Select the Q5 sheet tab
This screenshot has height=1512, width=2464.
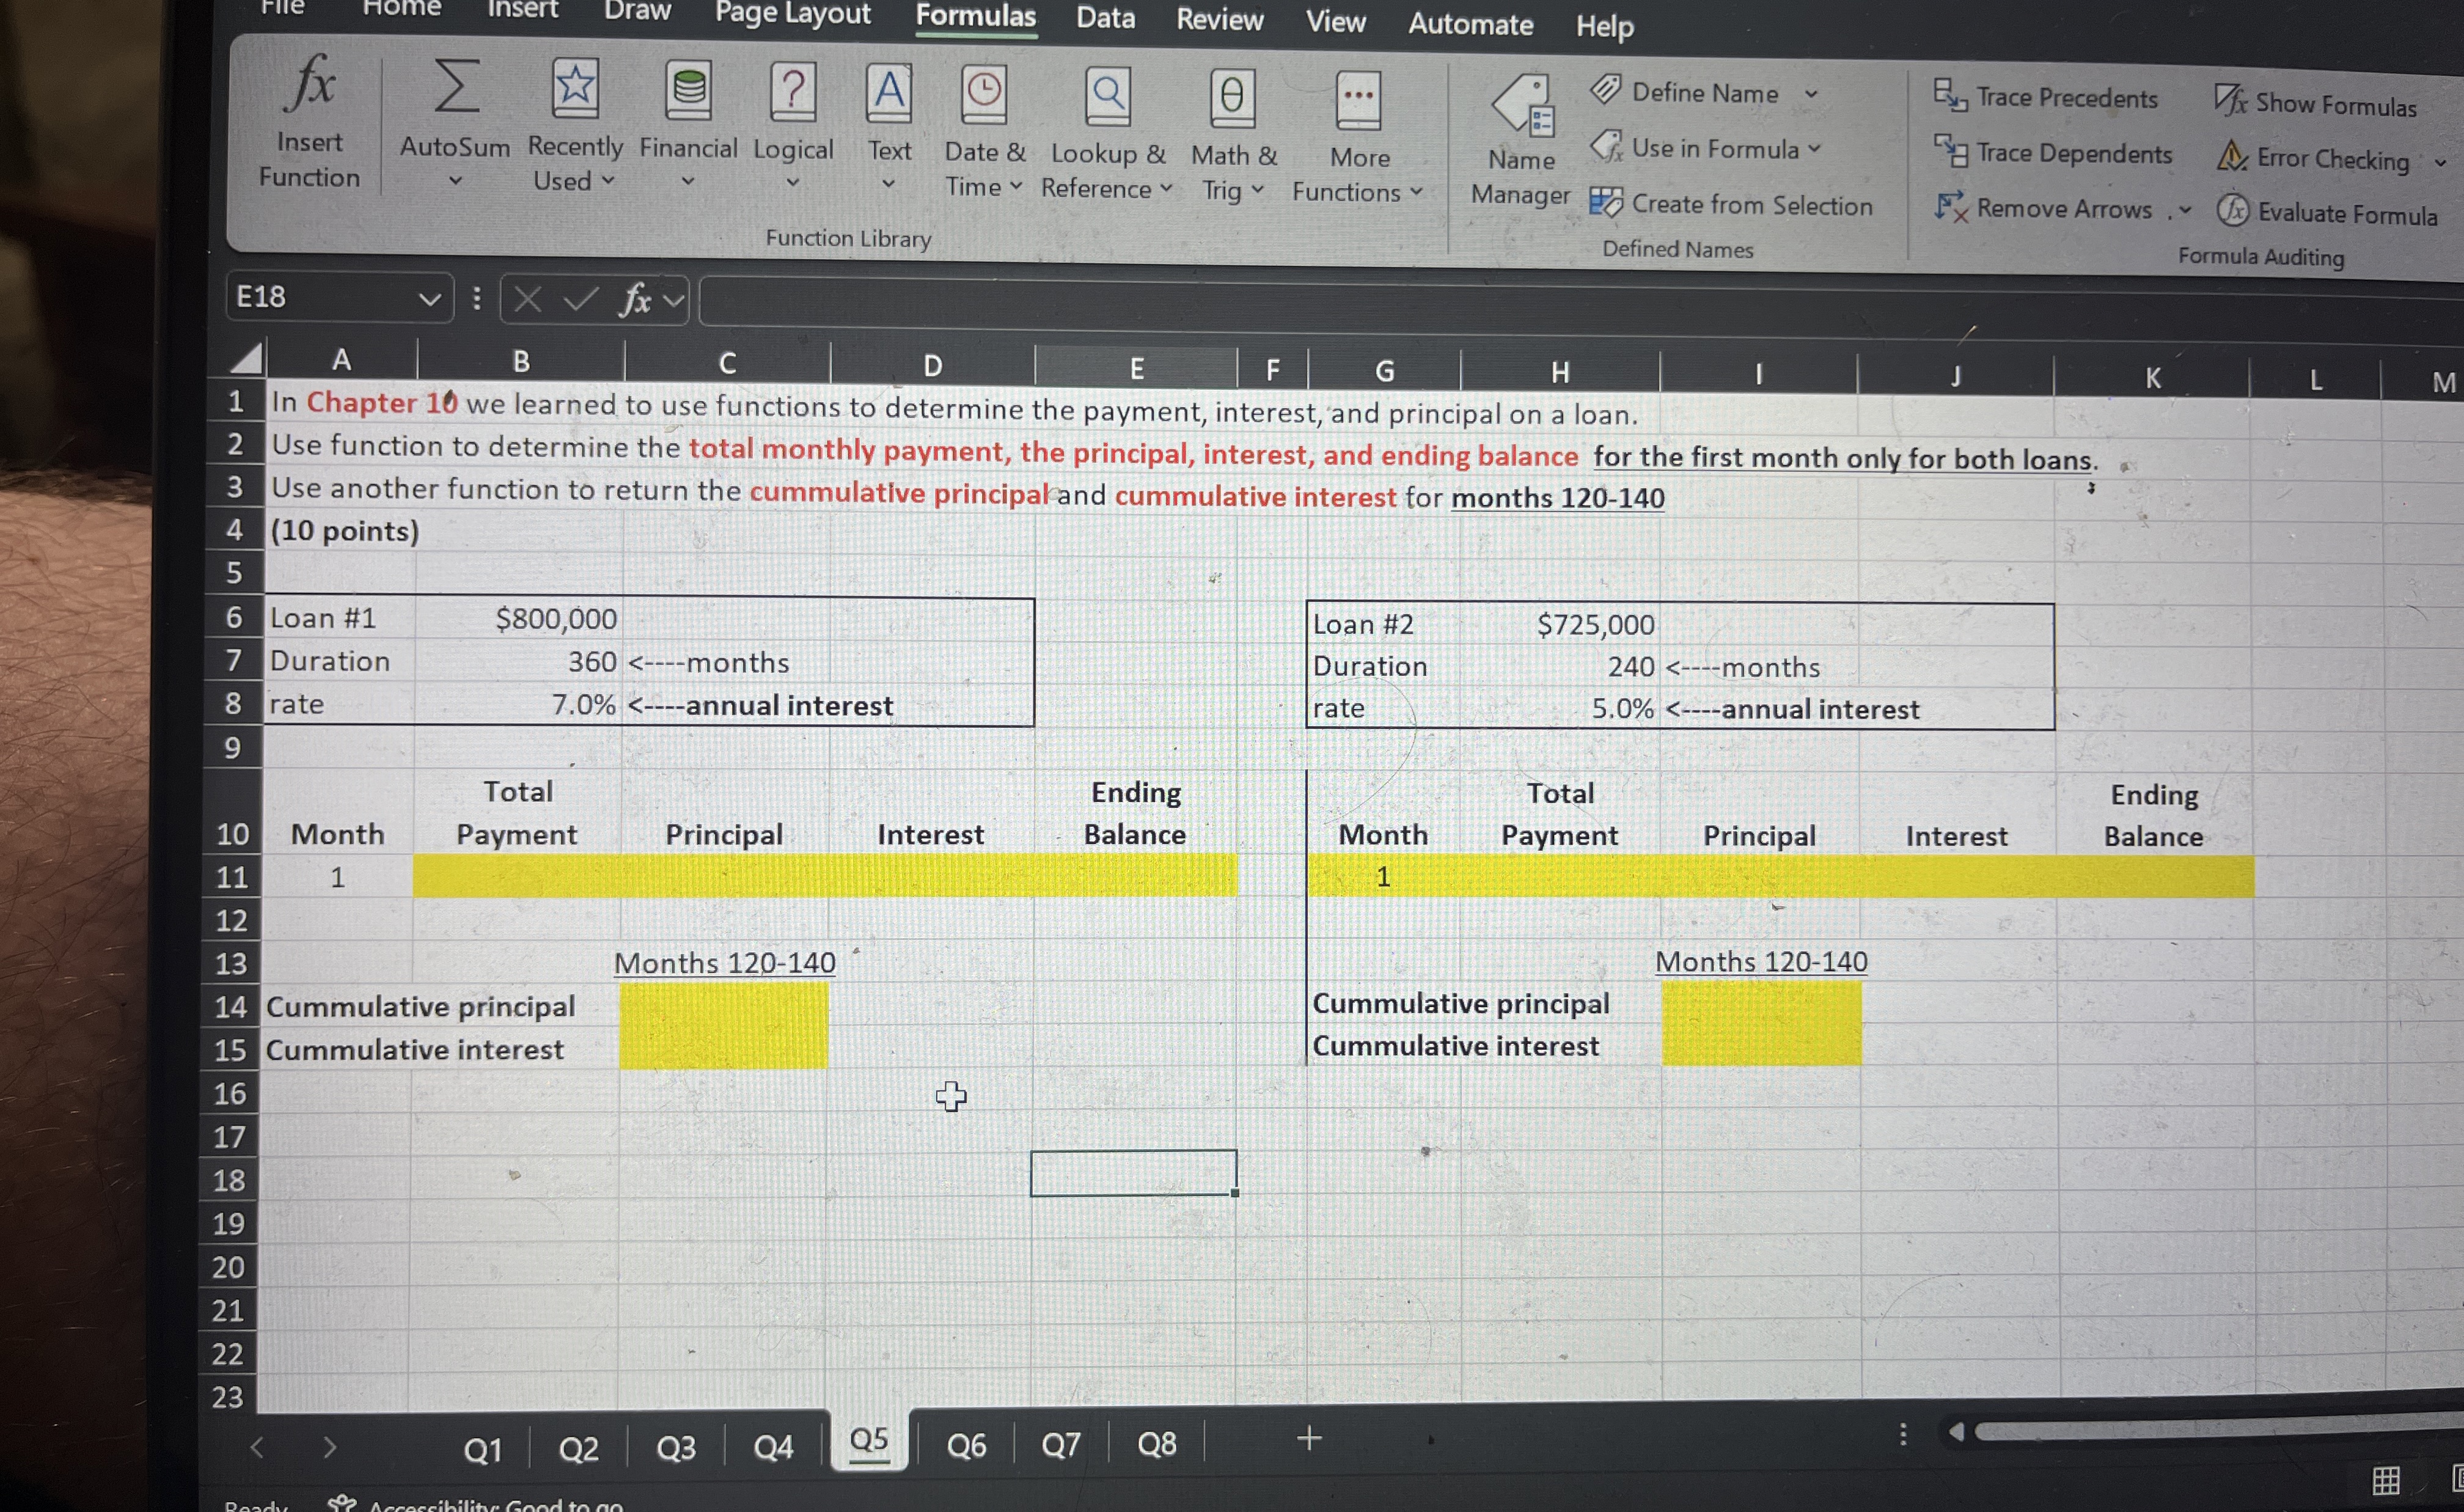pos(866,1440)
